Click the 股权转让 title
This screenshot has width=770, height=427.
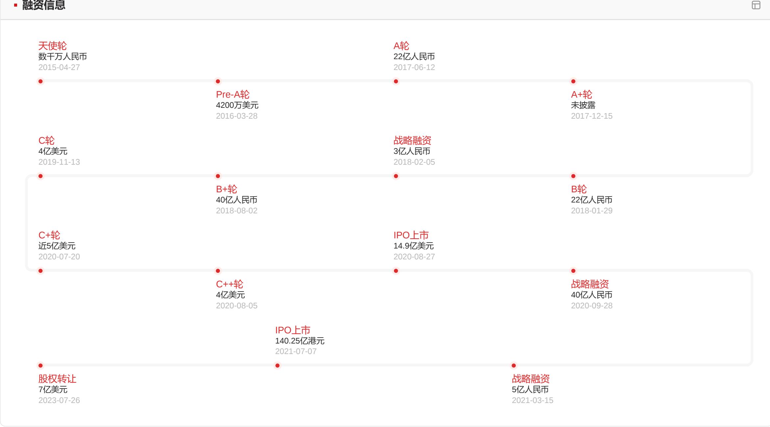point(57,379)
